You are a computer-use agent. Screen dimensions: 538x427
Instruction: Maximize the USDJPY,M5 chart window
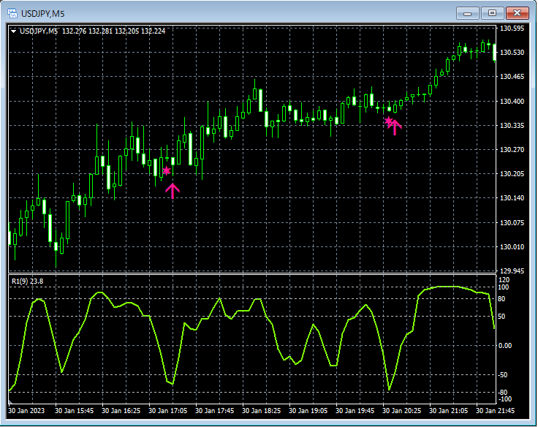(492, 13)
